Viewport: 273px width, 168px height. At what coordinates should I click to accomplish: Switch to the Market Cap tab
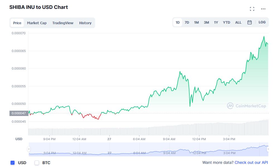[x=37, y=23]
